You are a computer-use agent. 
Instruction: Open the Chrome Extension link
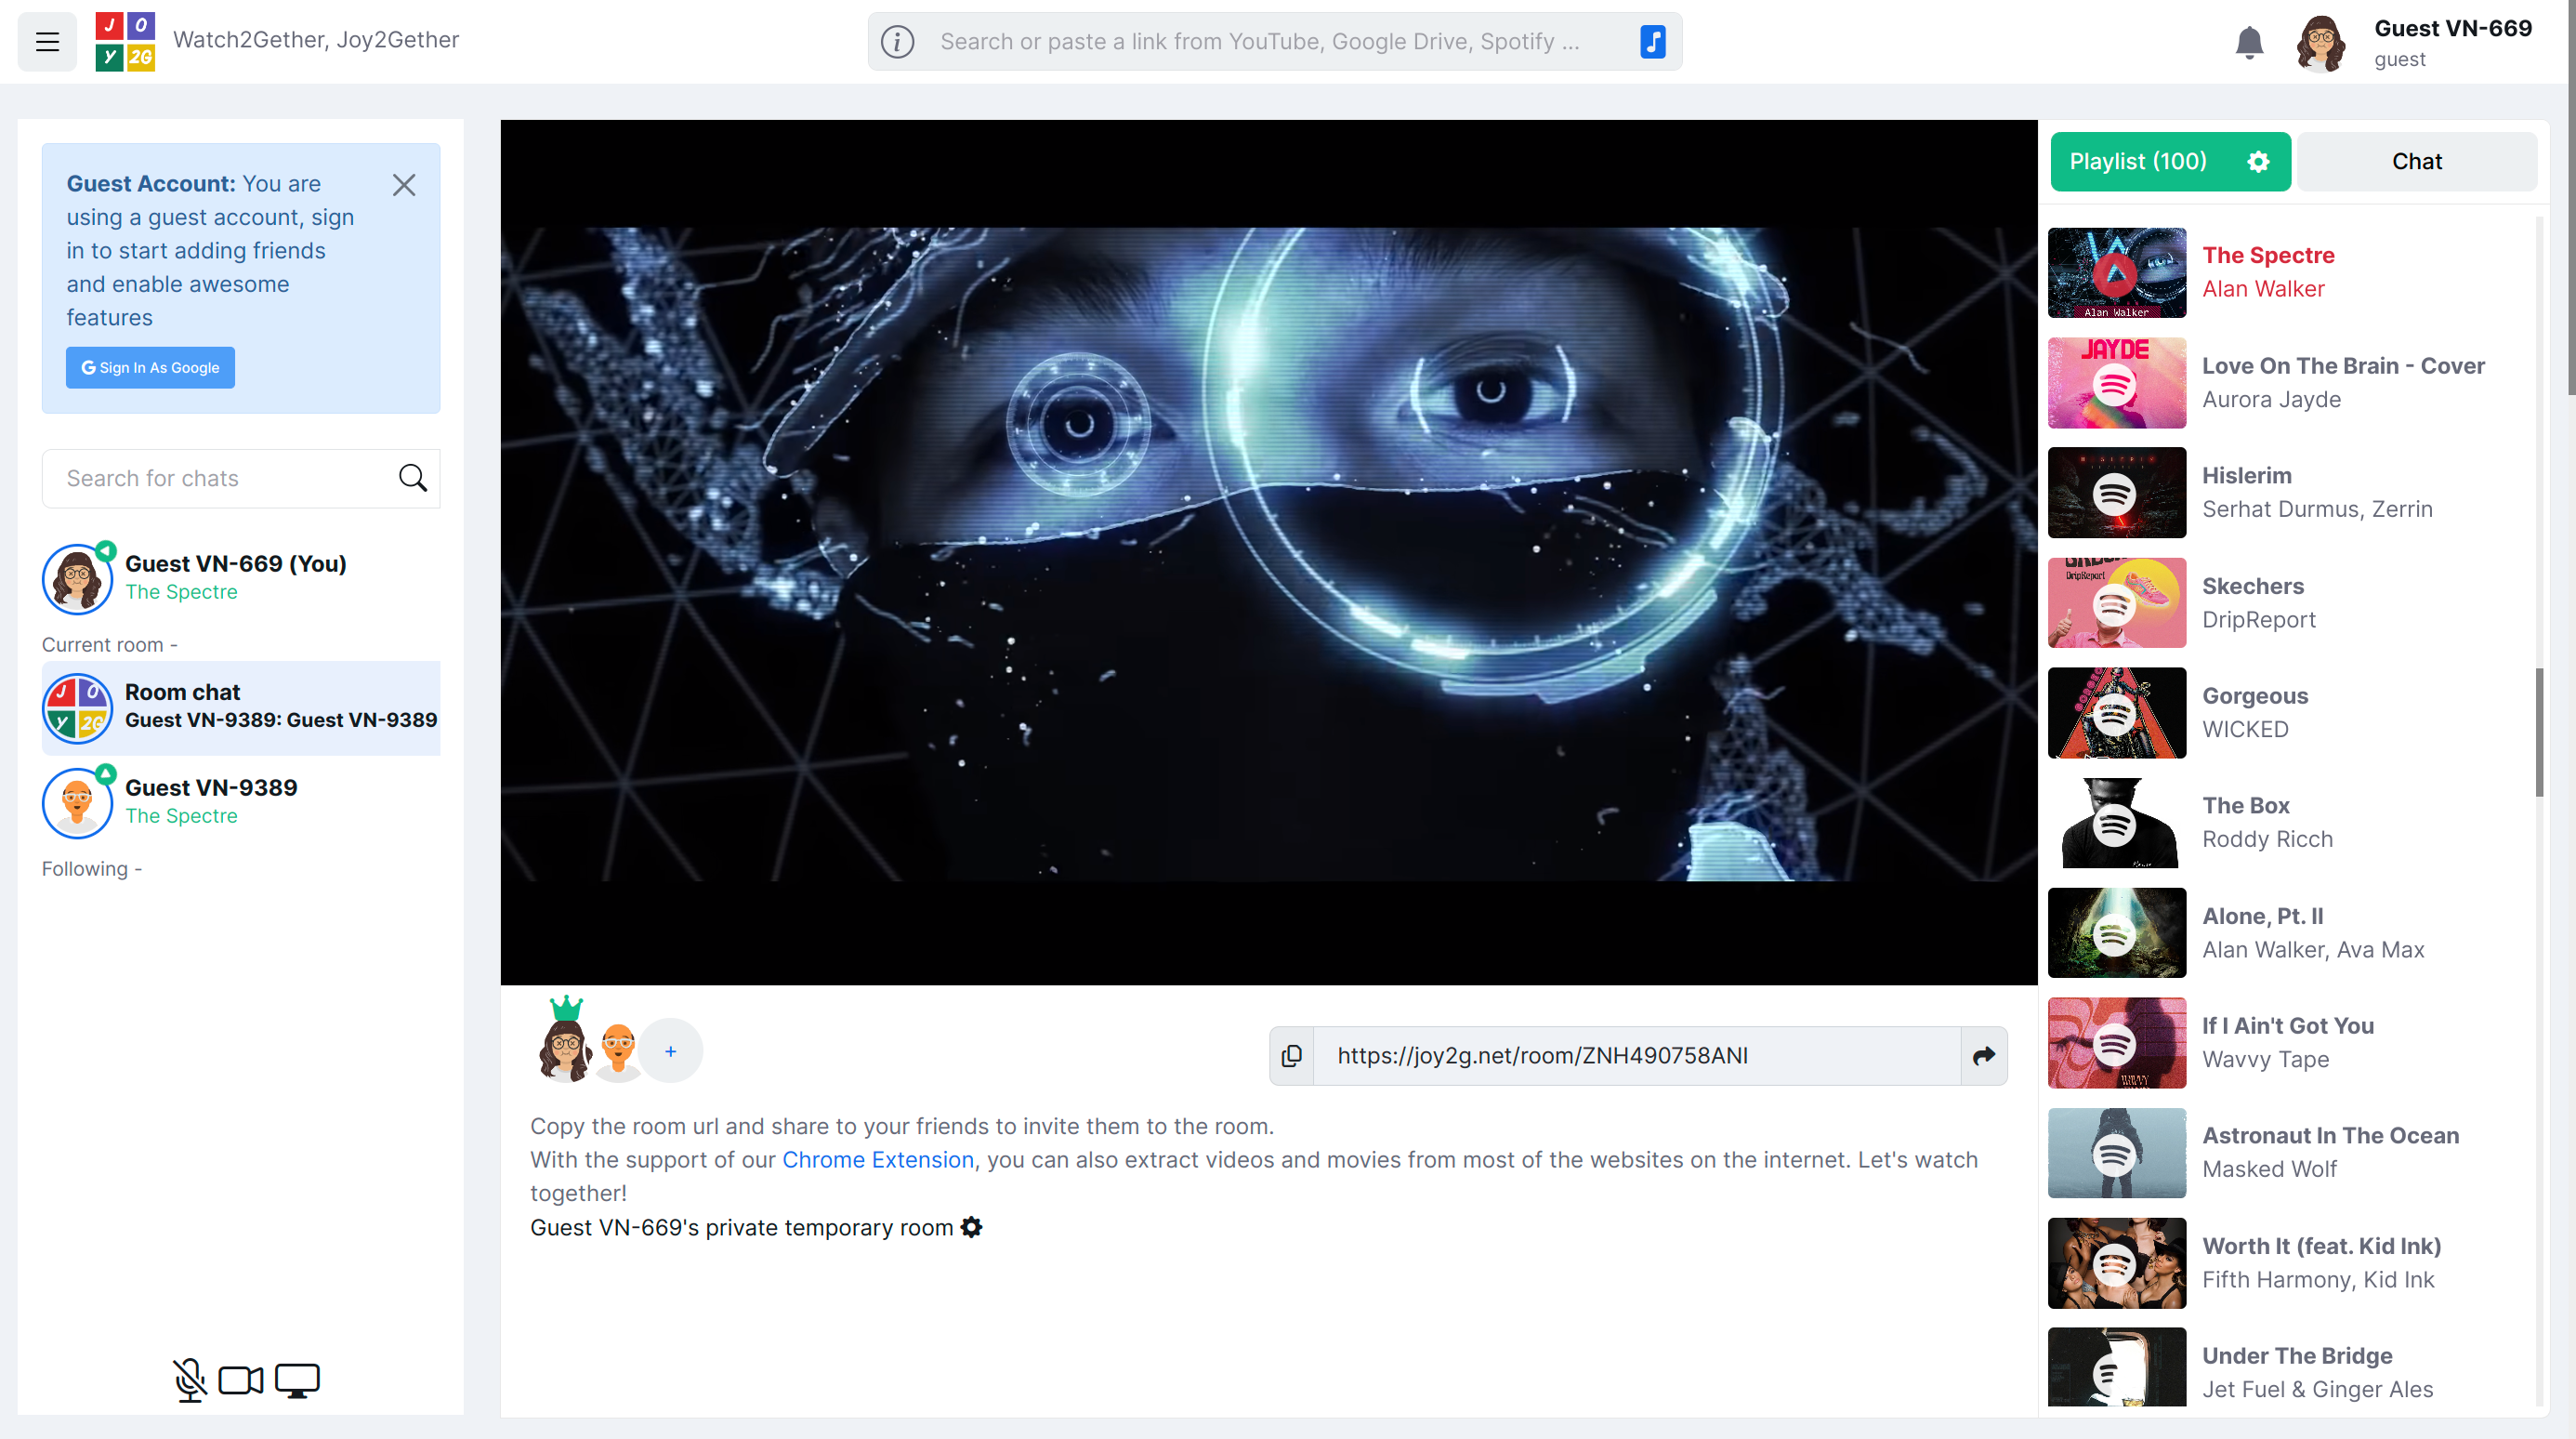click(877, 1159)
